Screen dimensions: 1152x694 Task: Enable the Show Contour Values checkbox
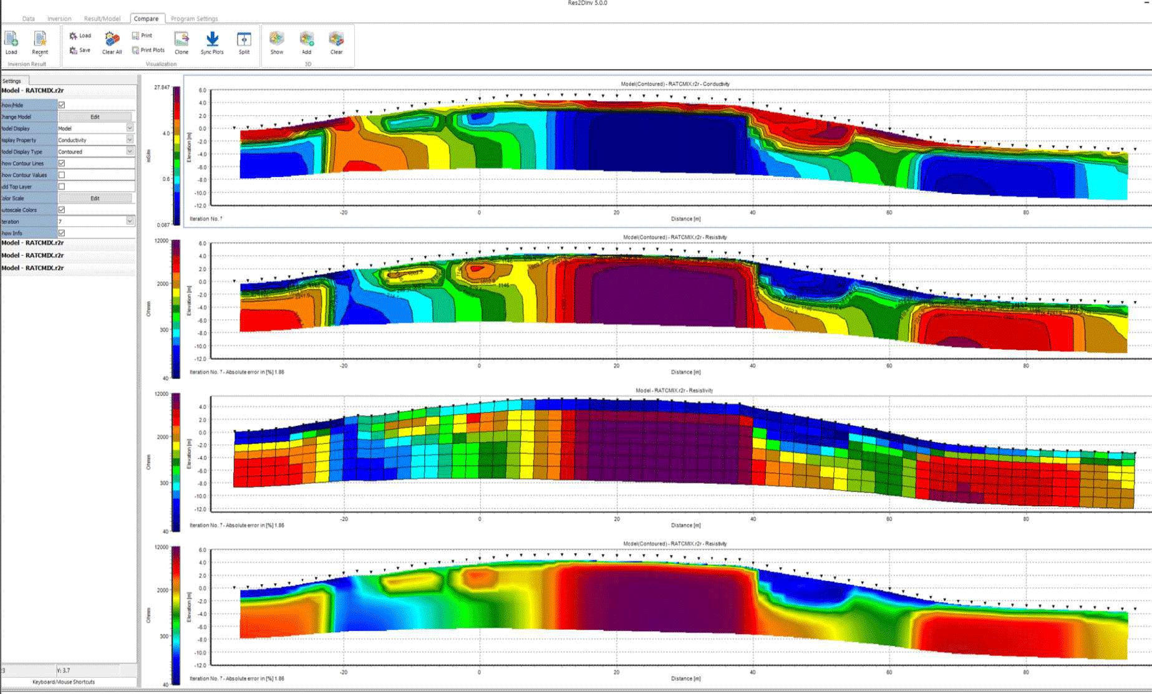62,175
